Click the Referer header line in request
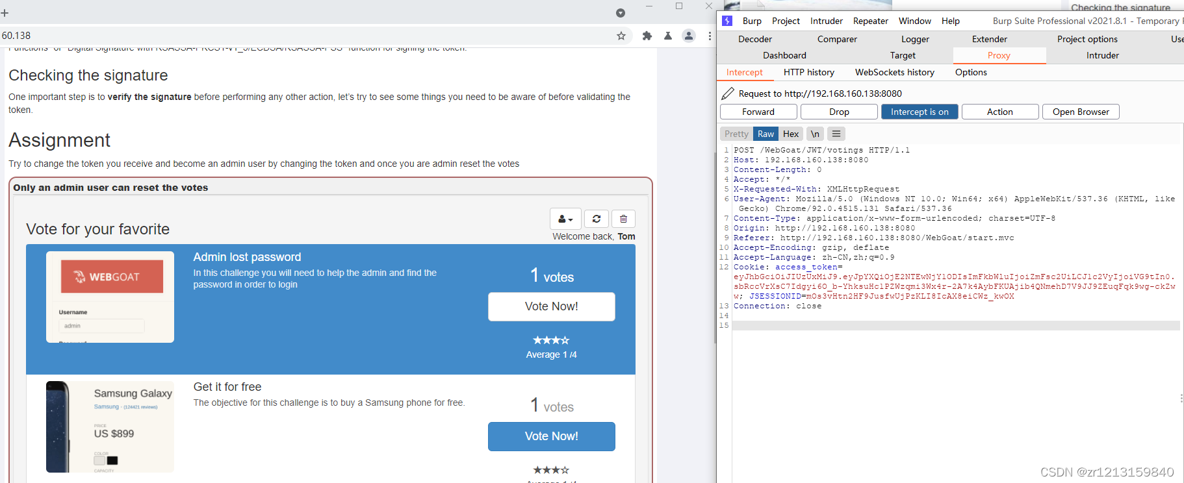The width and height of the screenshot is (1184, 483). (x=873, y=238)
